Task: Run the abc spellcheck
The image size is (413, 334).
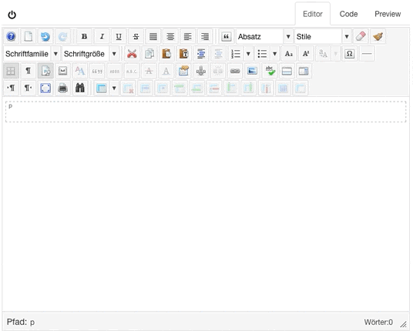Action: 270,71
